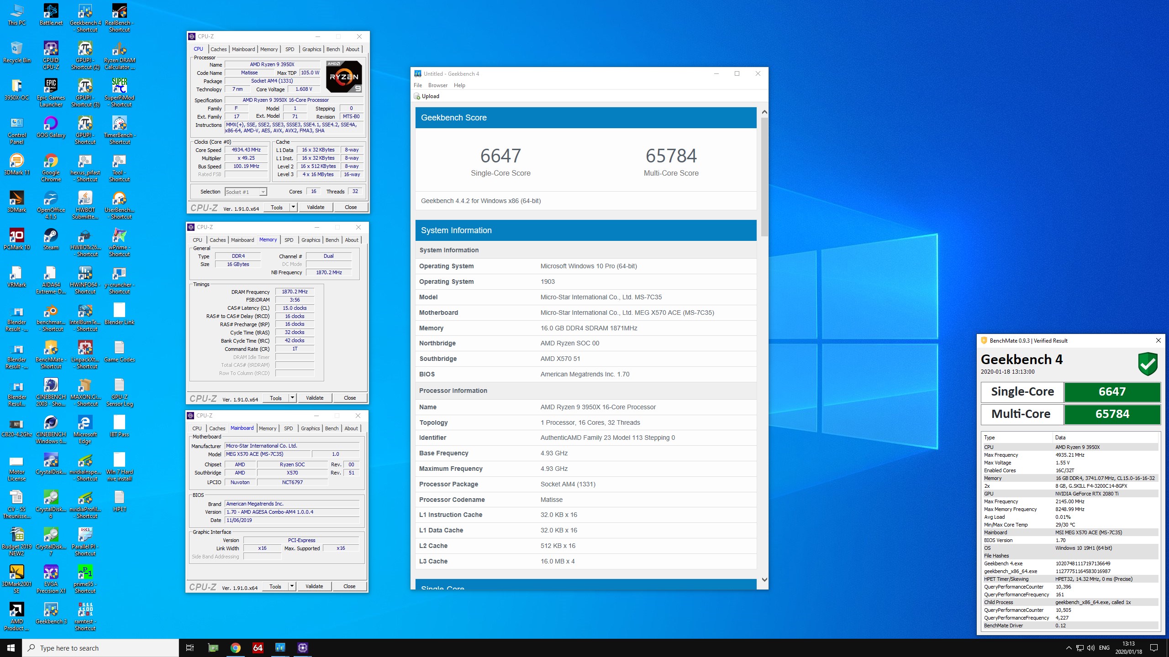Image resolution: width=1169 pixels, height=657 pixels.
Task: Open AIDA64 taskbar icon
Action: coord(258,648)
